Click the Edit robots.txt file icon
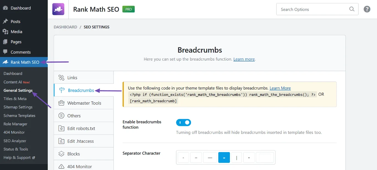 tap(62, 128)
